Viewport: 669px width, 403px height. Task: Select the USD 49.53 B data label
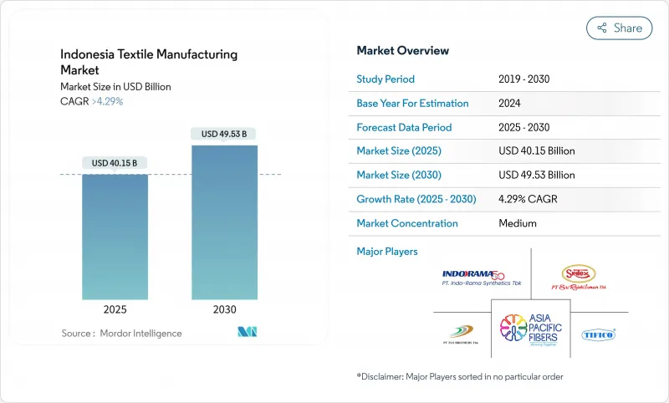(224, 134)
